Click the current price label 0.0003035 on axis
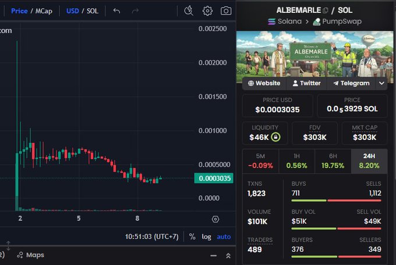 tap(214, 178)
